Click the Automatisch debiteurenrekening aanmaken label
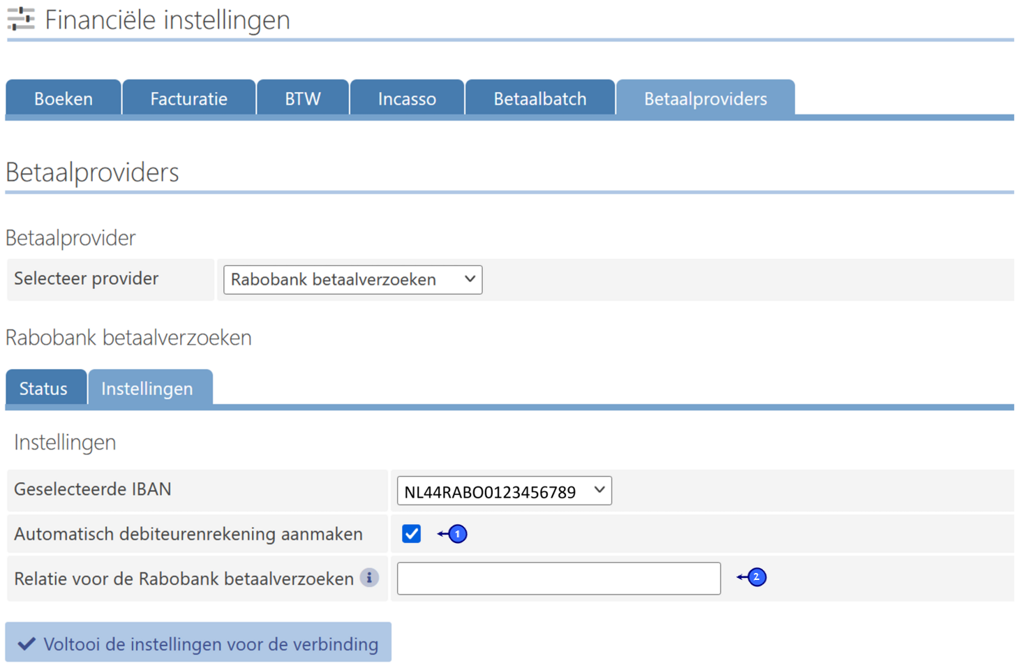This screenshot has height=663, width=1021. (188, 534)
